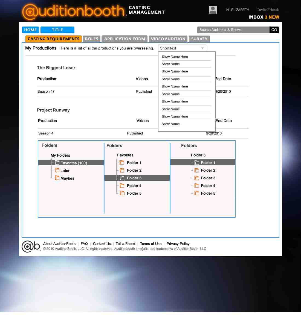301x328 pixels.
Task: Click About AuditionBooth footer link
Action: 59,244
